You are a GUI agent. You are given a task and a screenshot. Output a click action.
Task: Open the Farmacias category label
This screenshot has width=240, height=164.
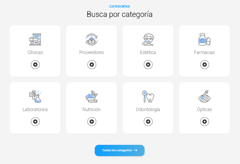[204, 53]
